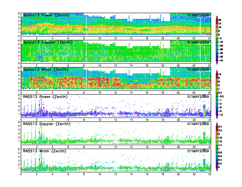
Task: Click the 'Spano13 Power (Zenith)' panel title
Action: tap(46, 15)
